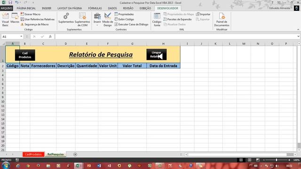Open Segurança de Macro settings
This screenshot has height=169, width=301.
click(x=34, y=24)
